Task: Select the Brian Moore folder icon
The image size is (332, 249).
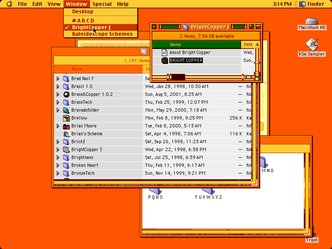Action: pos(66,126)
